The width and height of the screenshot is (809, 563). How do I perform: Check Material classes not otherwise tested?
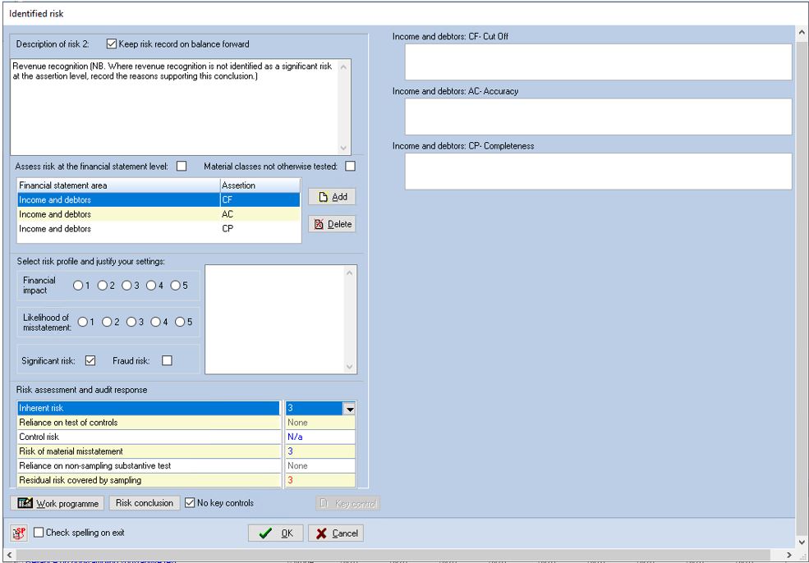point(351,166)
